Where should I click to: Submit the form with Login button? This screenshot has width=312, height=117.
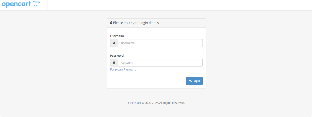194,81
